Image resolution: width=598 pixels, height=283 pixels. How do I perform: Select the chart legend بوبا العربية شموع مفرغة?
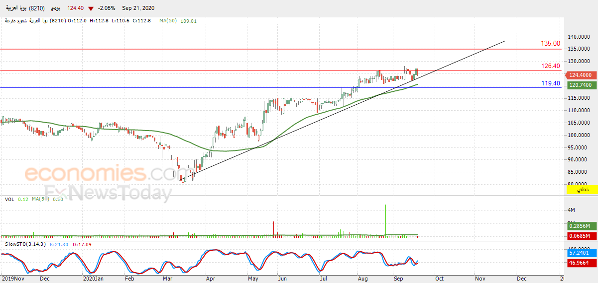(x=35, y=21)
